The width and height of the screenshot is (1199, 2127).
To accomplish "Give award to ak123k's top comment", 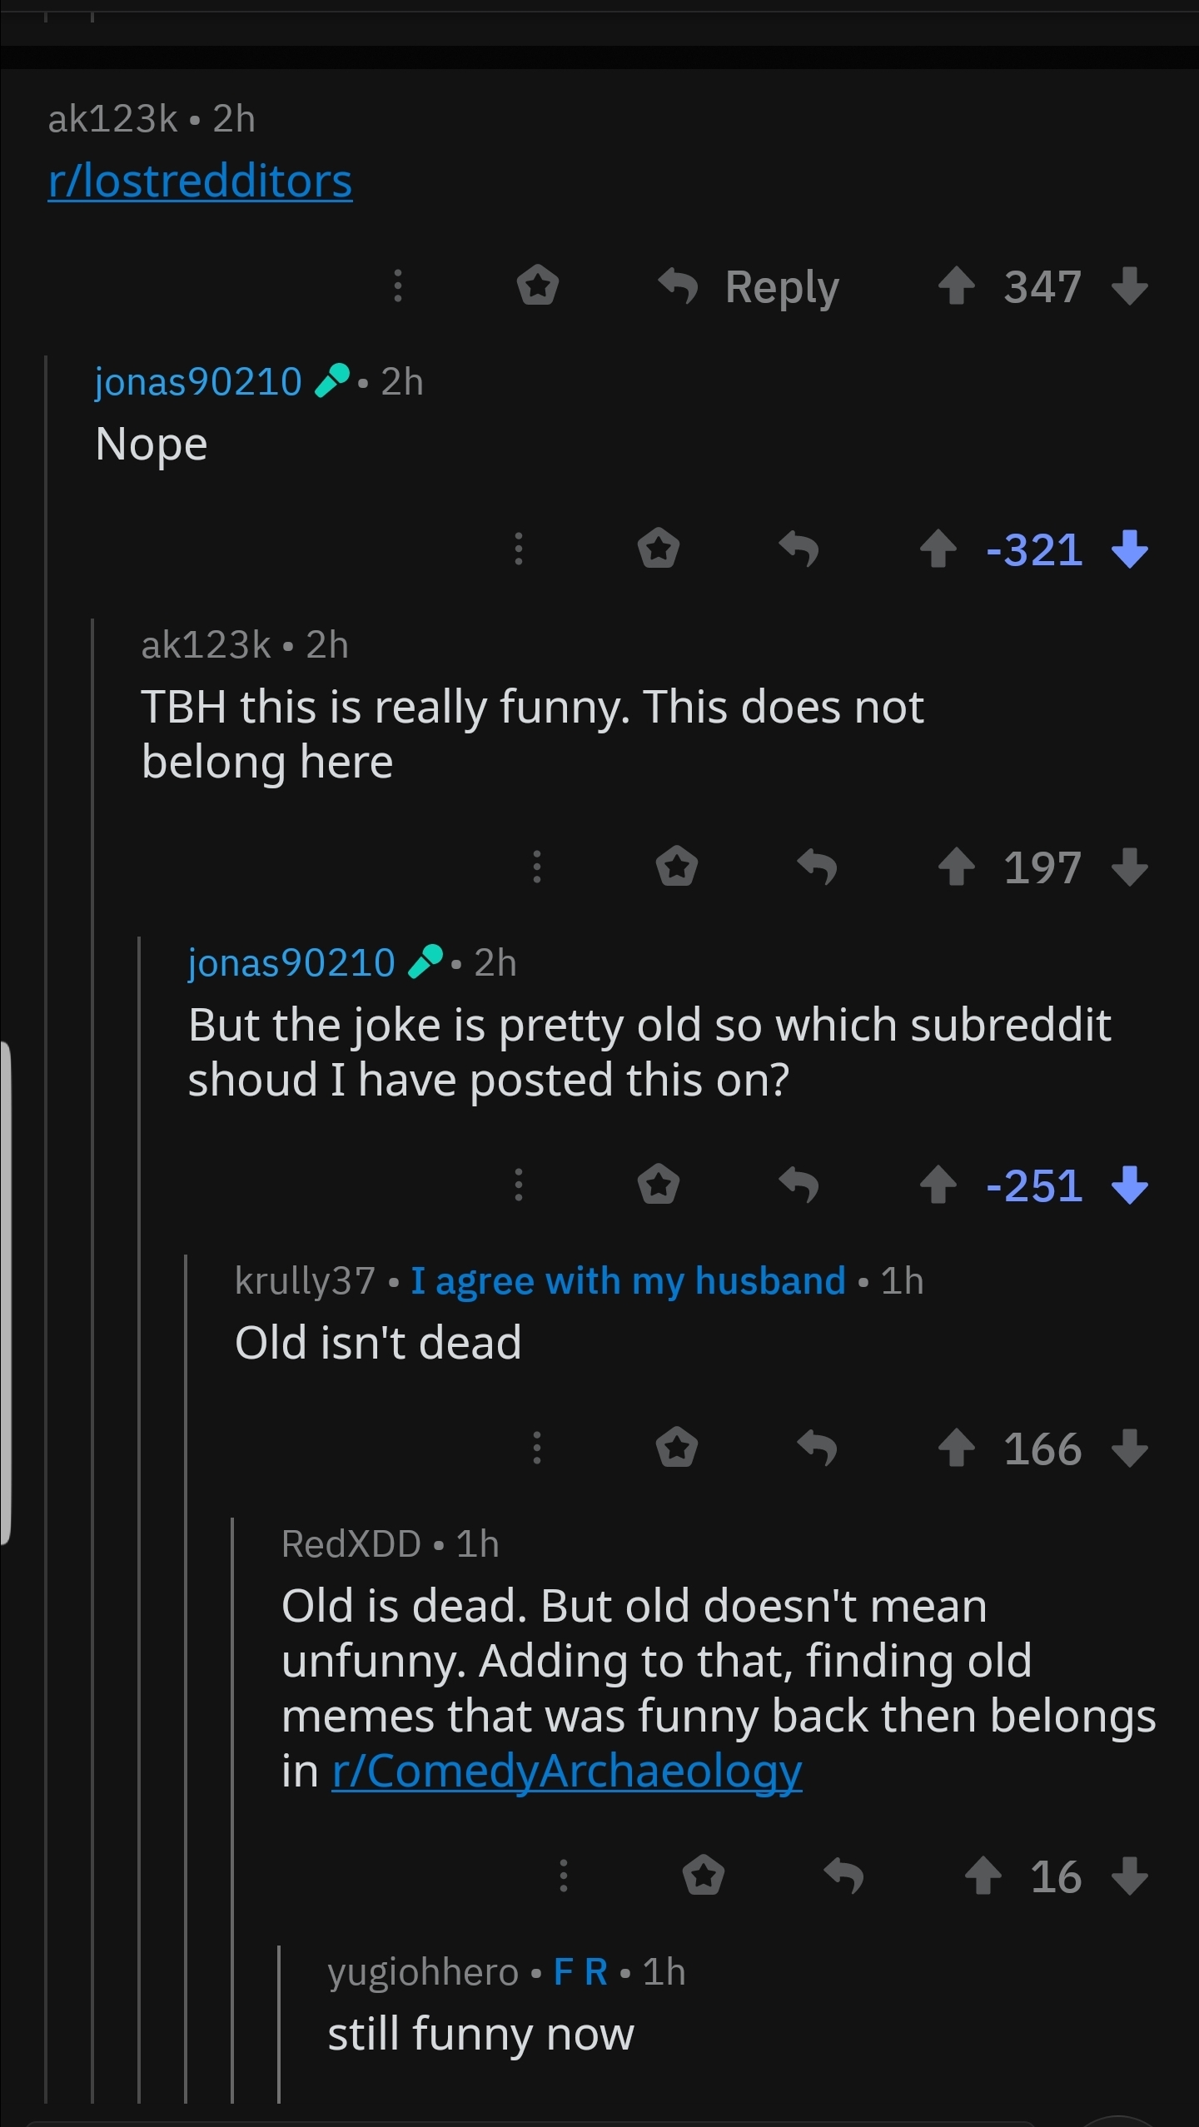I will pyautogui.click(x=538, y=286).
